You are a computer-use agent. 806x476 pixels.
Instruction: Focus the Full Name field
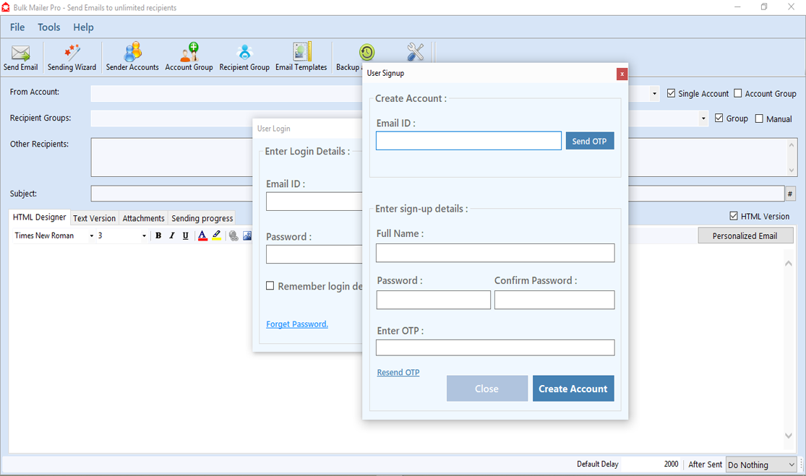[495, 253]
